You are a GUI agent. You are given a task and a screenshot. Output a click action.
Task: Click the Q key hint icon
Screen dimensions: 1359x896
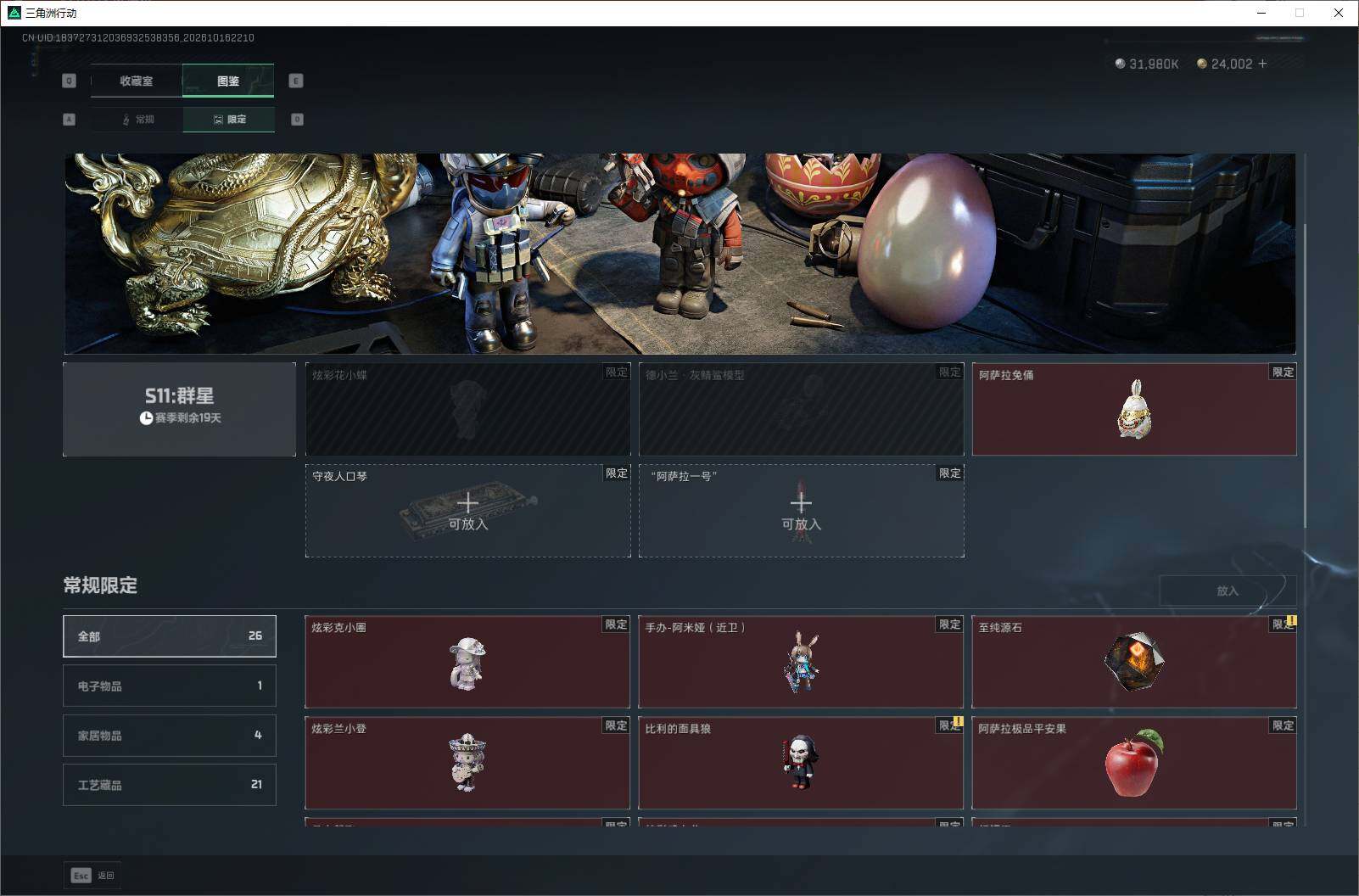(x=70, y=81)
